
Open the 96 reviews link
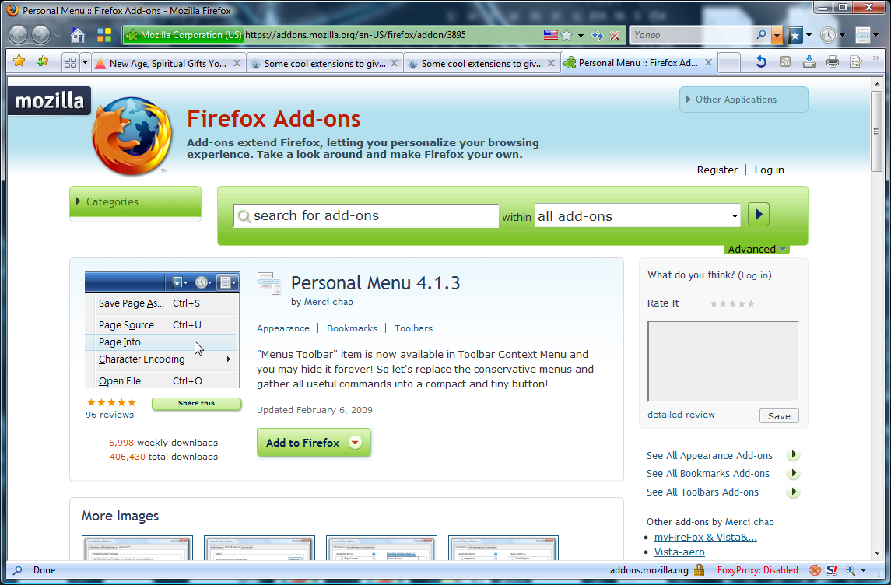110,415
